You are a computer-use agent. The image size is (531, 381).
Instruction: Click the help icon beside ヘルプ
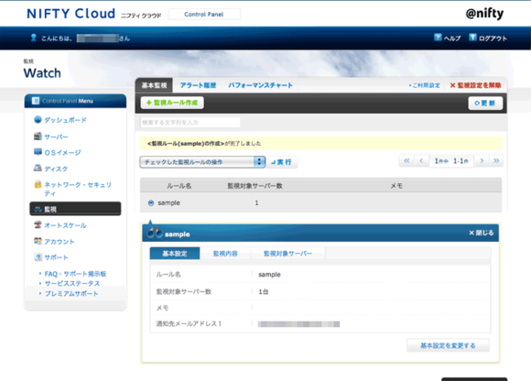point(438,38)
